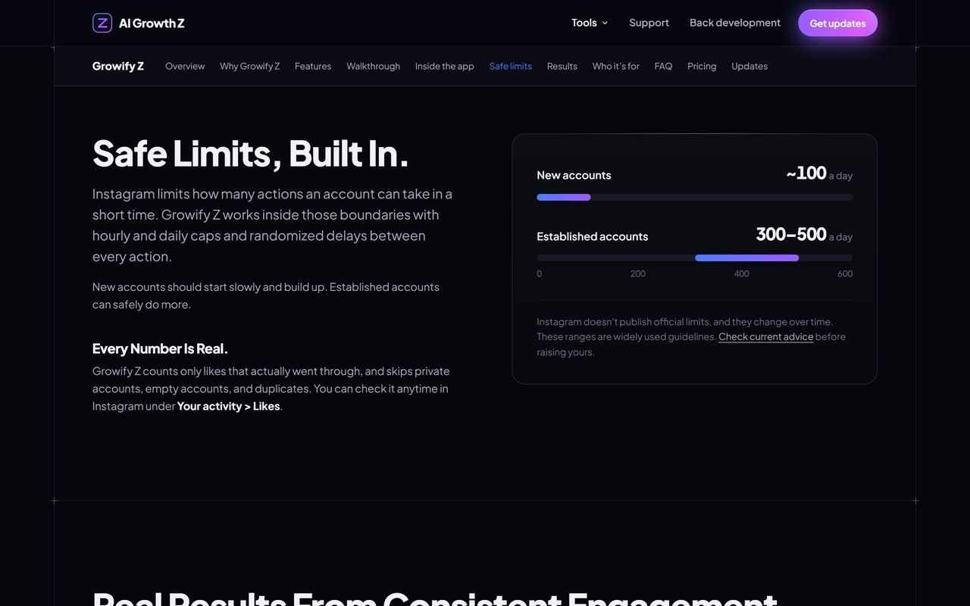Click the Safe Limits, Built In. heading
This screenshot has width=970, height=606.
(251, 153)
